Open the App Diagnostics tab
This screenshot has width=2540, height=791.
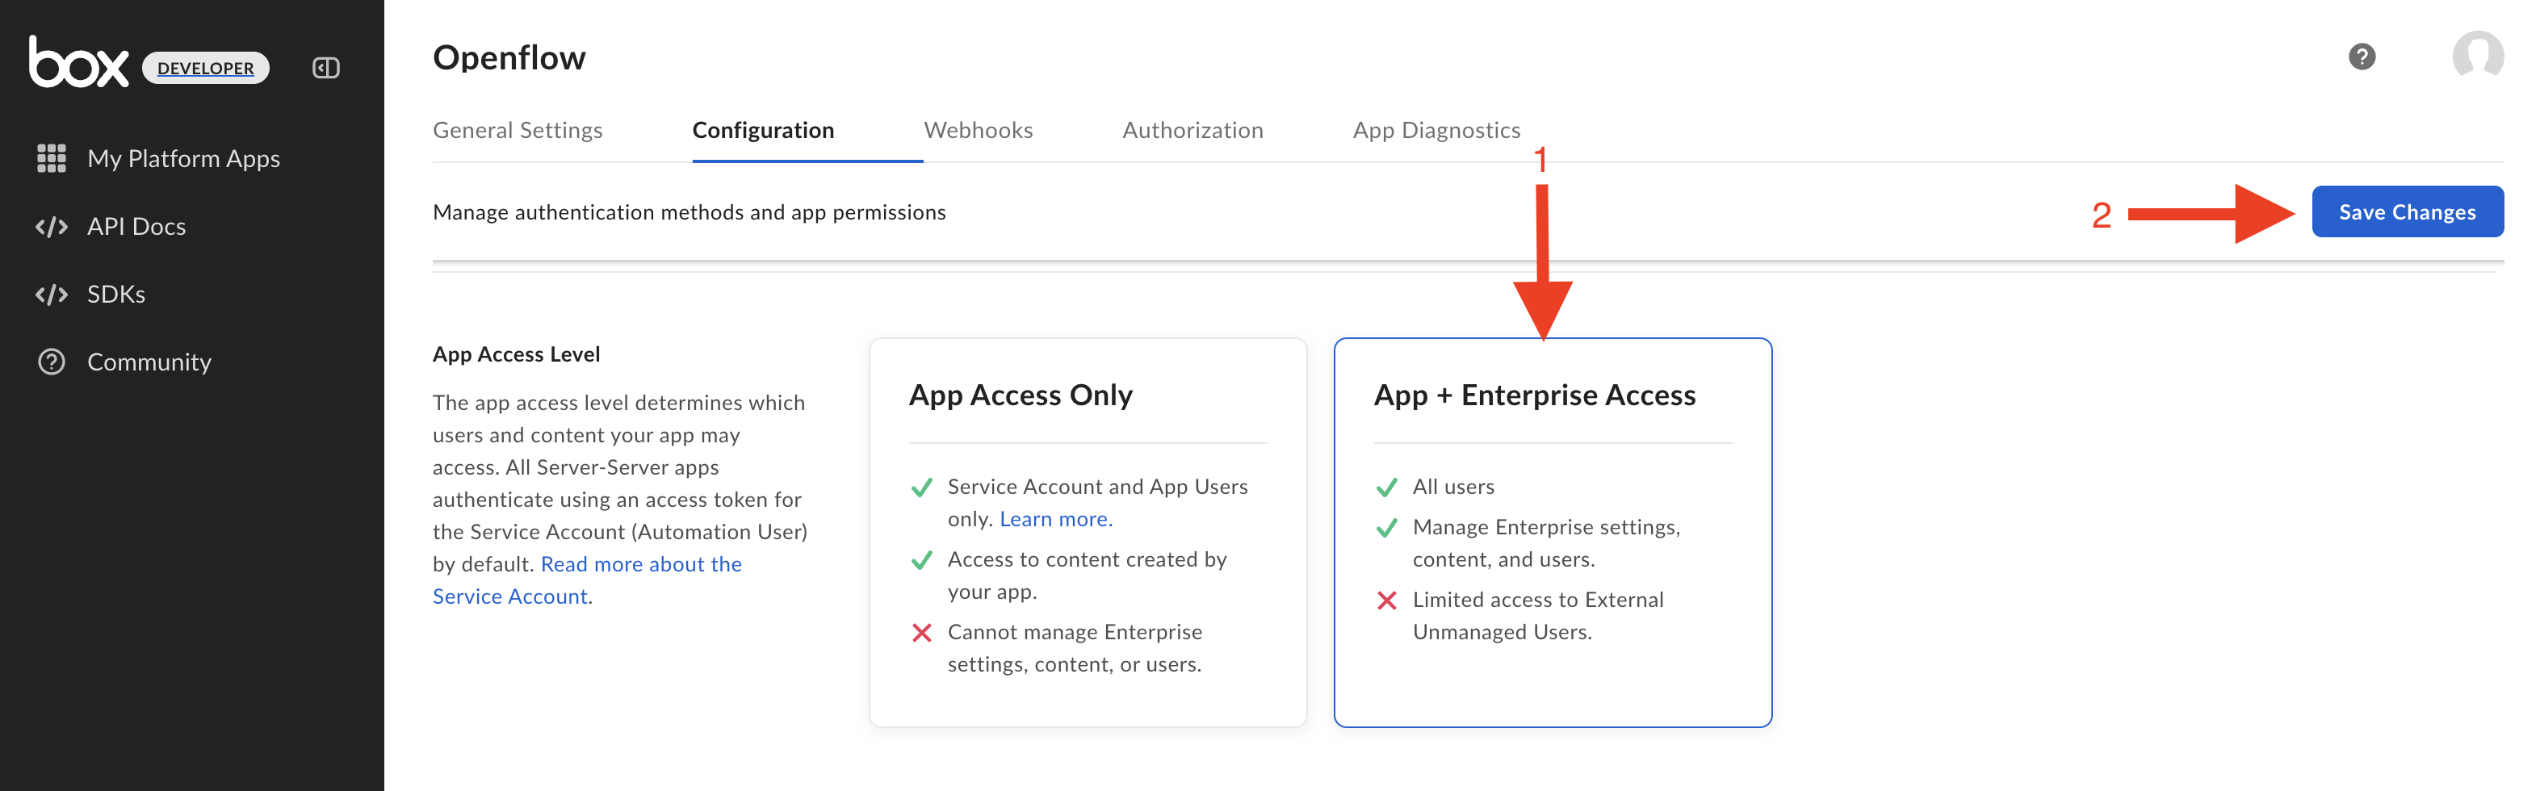pos(1436,130)
